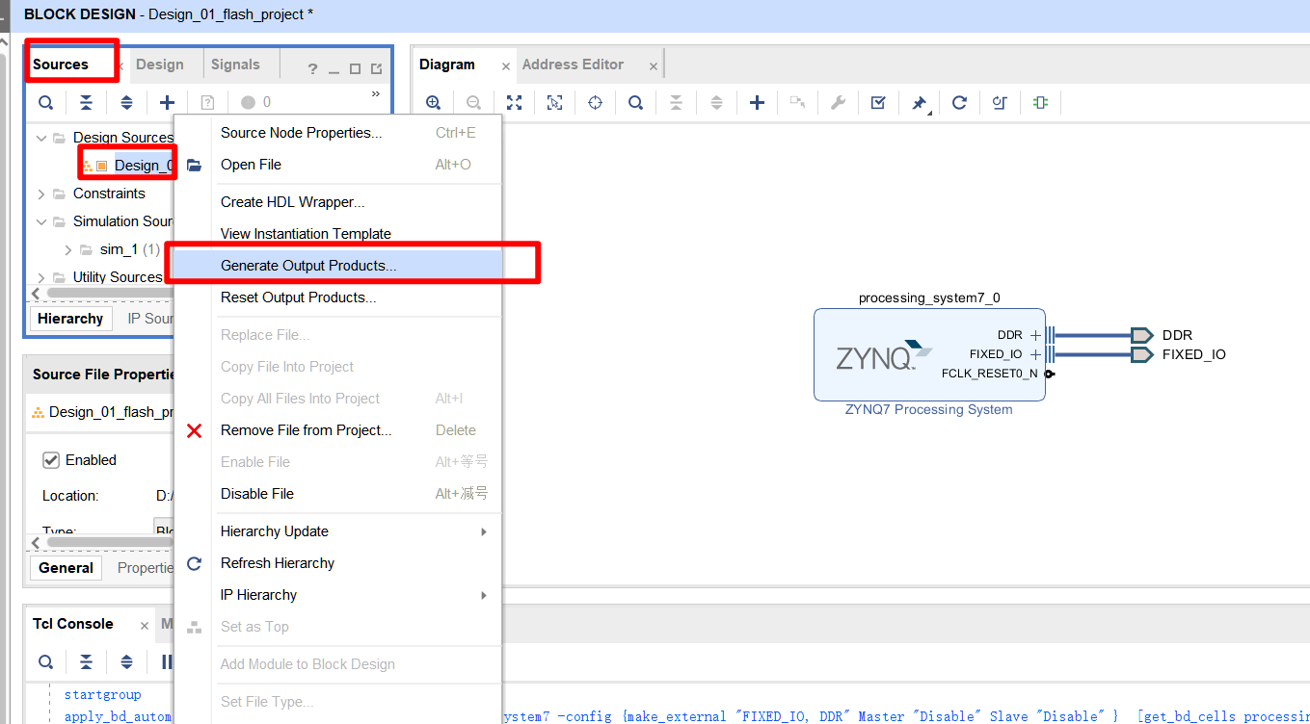The image size is (1310, 724).
Task: Close the Tcl Console tab
Action: tap(145, 626)
